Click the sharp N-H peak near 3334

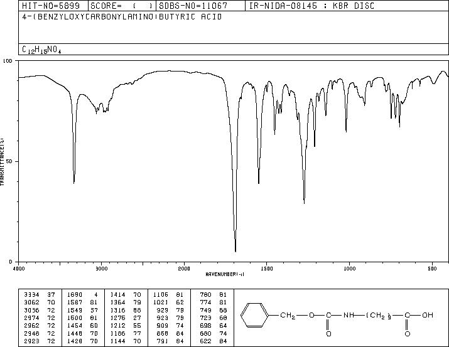coord(74,183)
